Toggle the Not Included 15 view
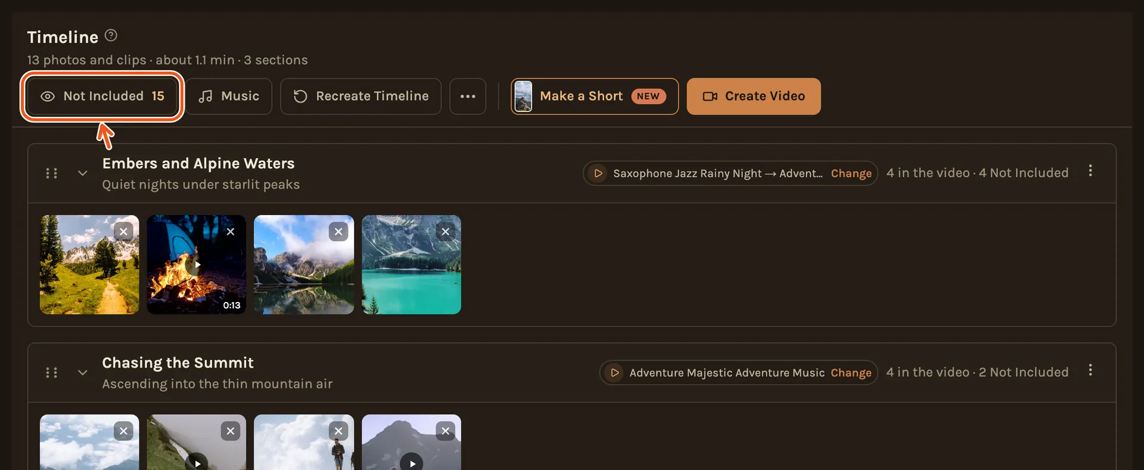The height and width of the screenshot is (470, 1144). 102,96
